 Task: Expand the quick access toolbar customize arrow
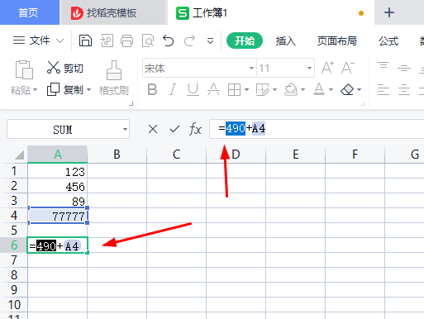[x=210, y=41]
